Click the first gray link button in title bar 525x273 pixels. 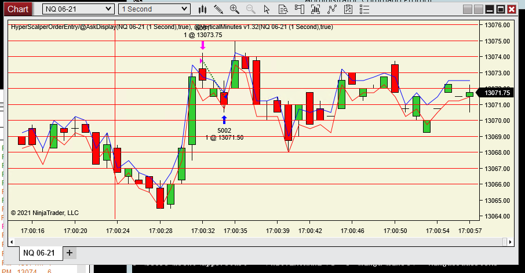tap(468, 9)
